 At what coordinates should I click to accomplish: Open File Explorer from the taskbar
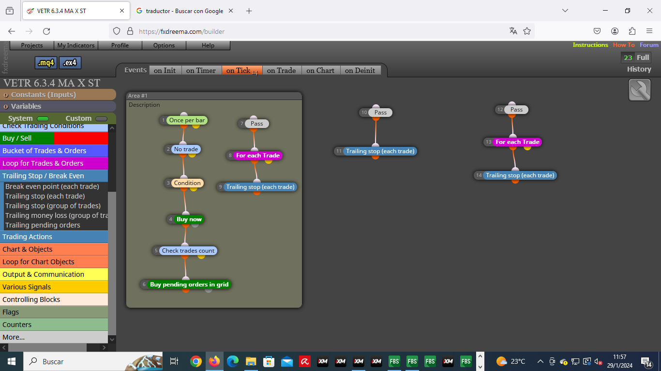[x=251, y=361]
